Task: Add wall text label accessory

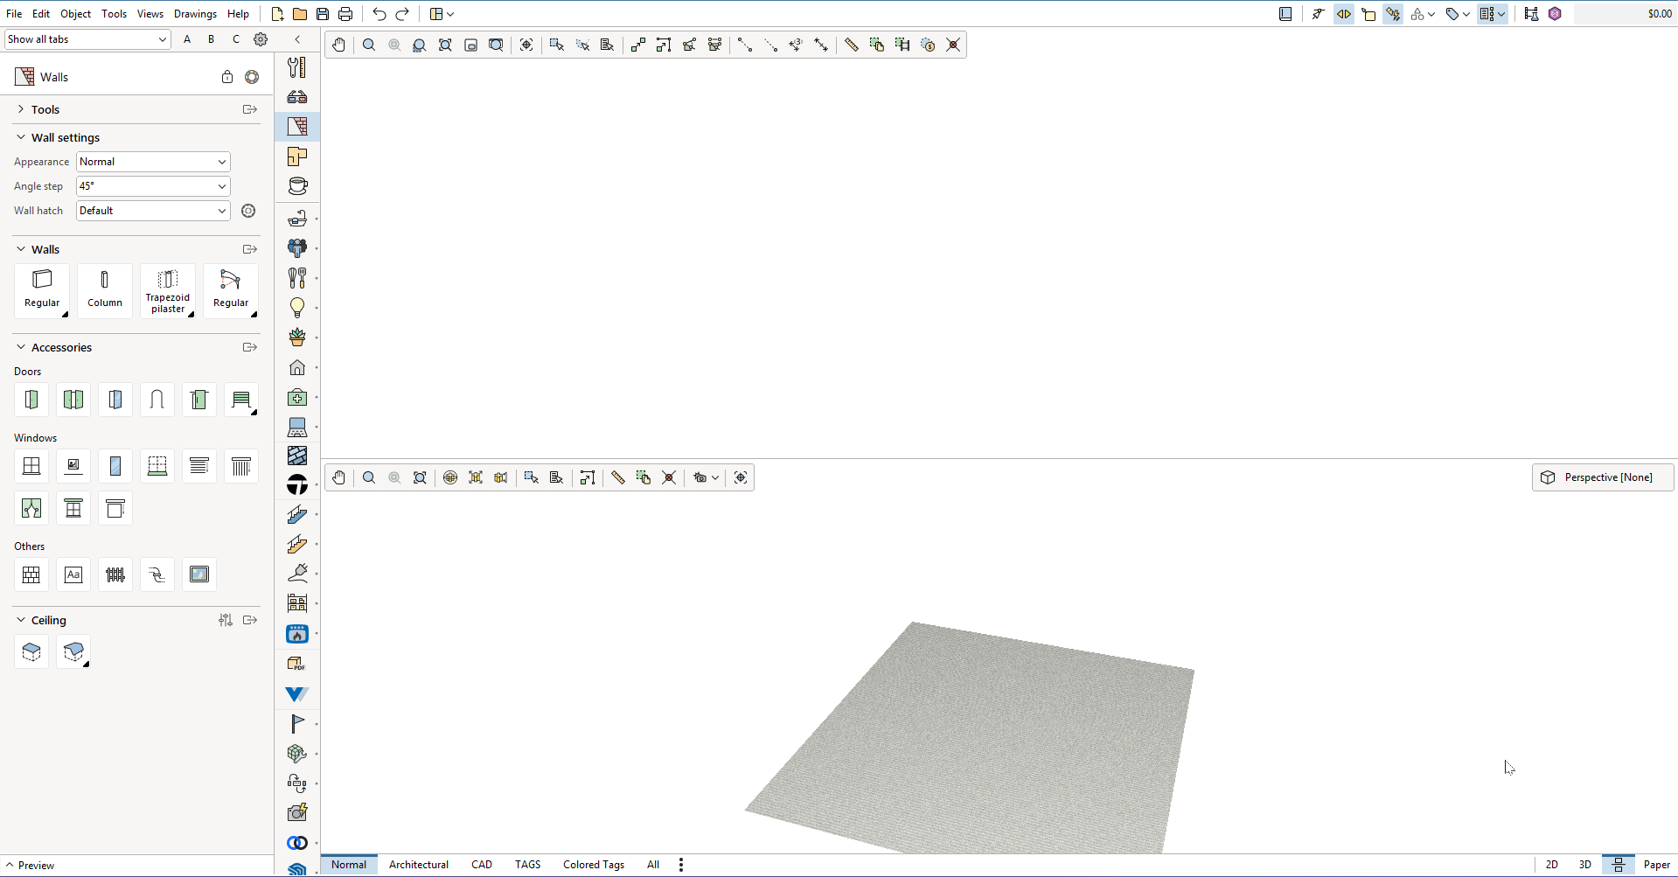Action: (x=73, y=574)
